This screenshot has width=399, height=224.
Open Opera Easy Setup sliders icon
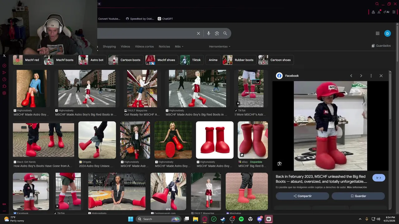(394, 12)
